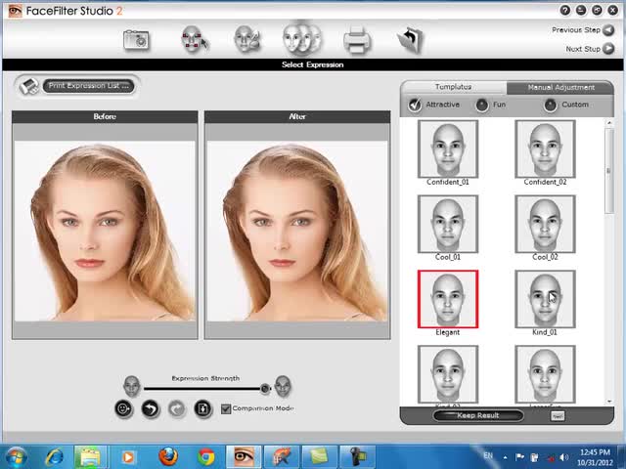Click the save expression icon
626x469 pixels.
point(202,408)
